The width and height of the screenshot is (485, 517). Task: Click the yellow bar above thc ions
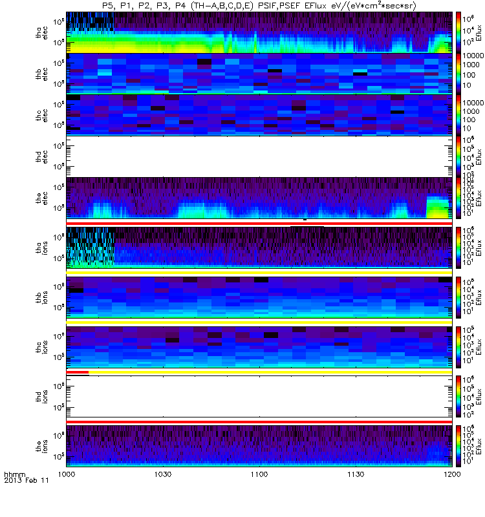pos(259,322)
